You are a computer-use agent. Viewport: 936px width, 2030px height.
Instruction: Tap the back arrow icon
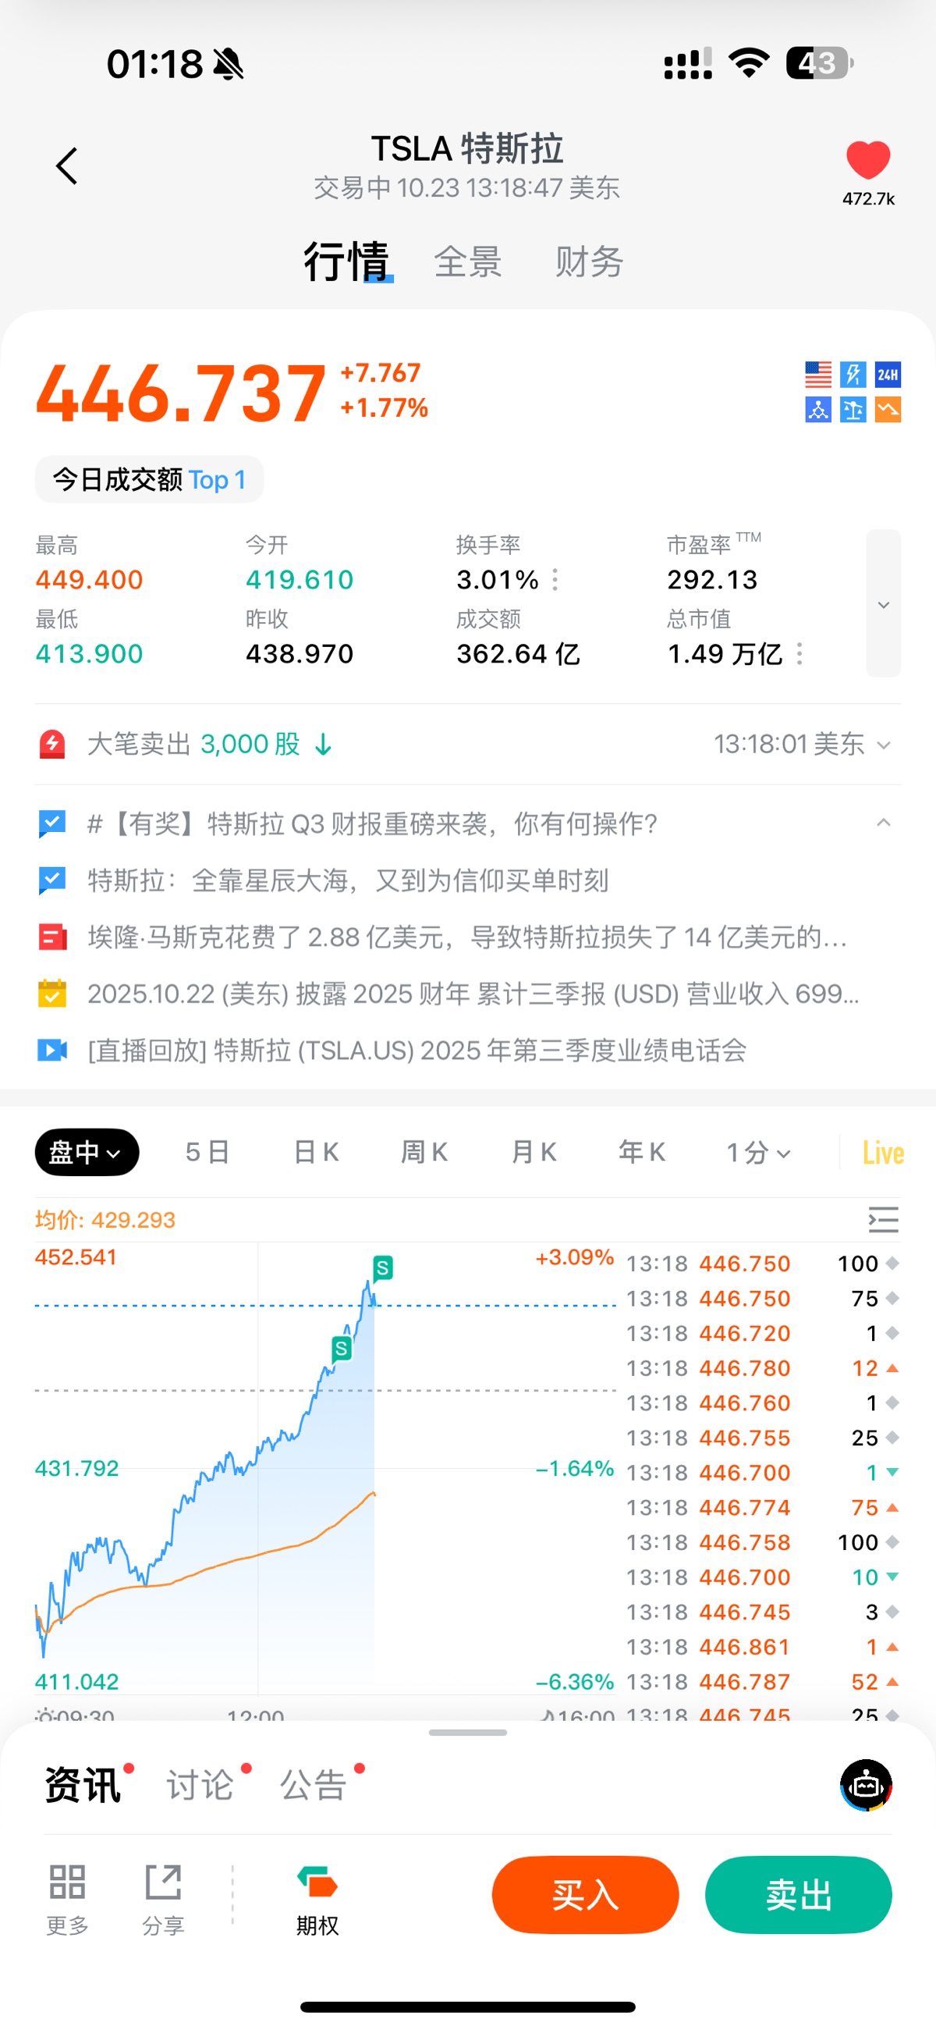point(67,166)
